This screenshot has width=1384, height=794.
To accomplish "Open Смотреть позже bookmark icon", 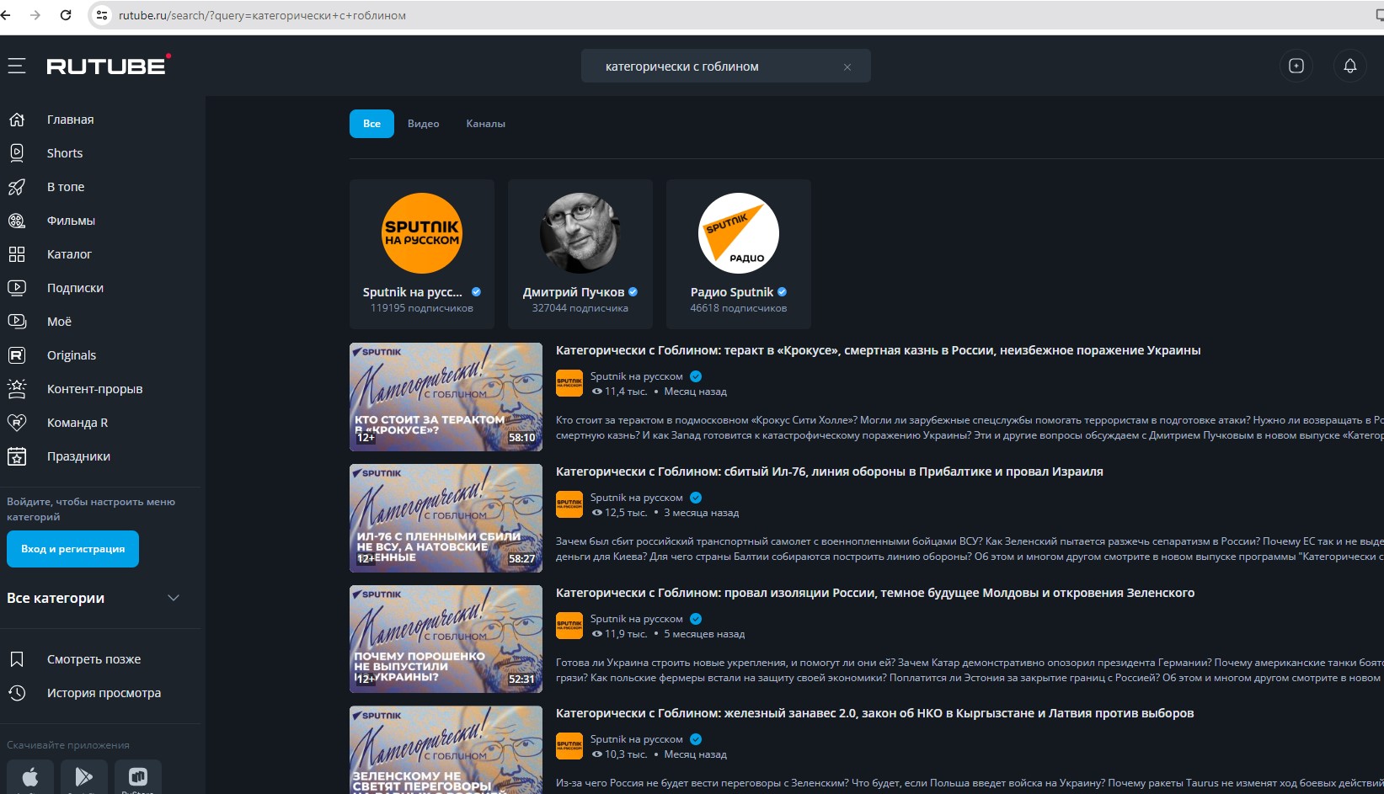I will coord(17,659).
